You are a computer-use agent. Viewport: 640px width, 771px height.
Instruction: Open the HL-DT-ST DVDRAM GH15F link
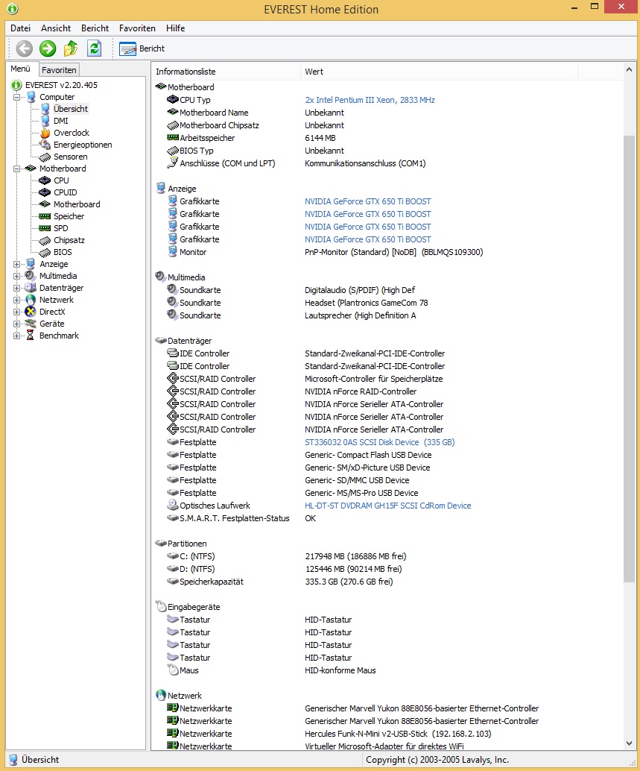pyautogui.click(x=388, y=506)
